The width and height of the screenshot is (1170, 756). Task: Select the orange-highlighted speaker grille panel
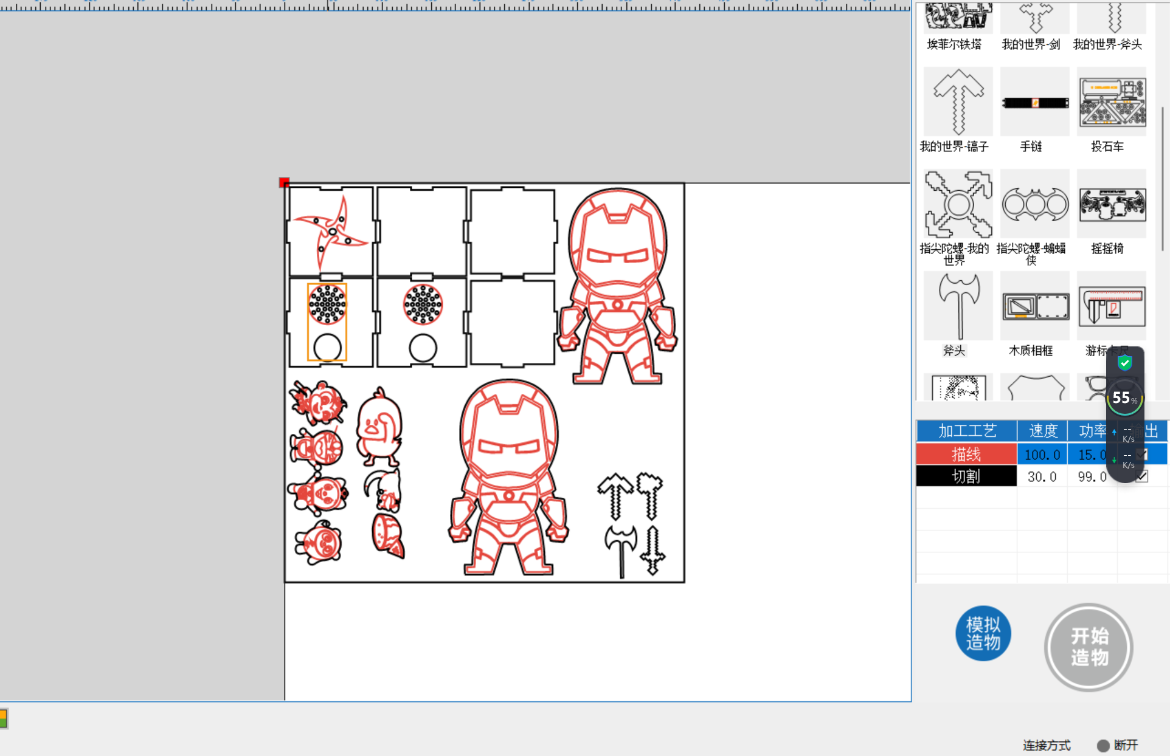click(x=327, y=322)
